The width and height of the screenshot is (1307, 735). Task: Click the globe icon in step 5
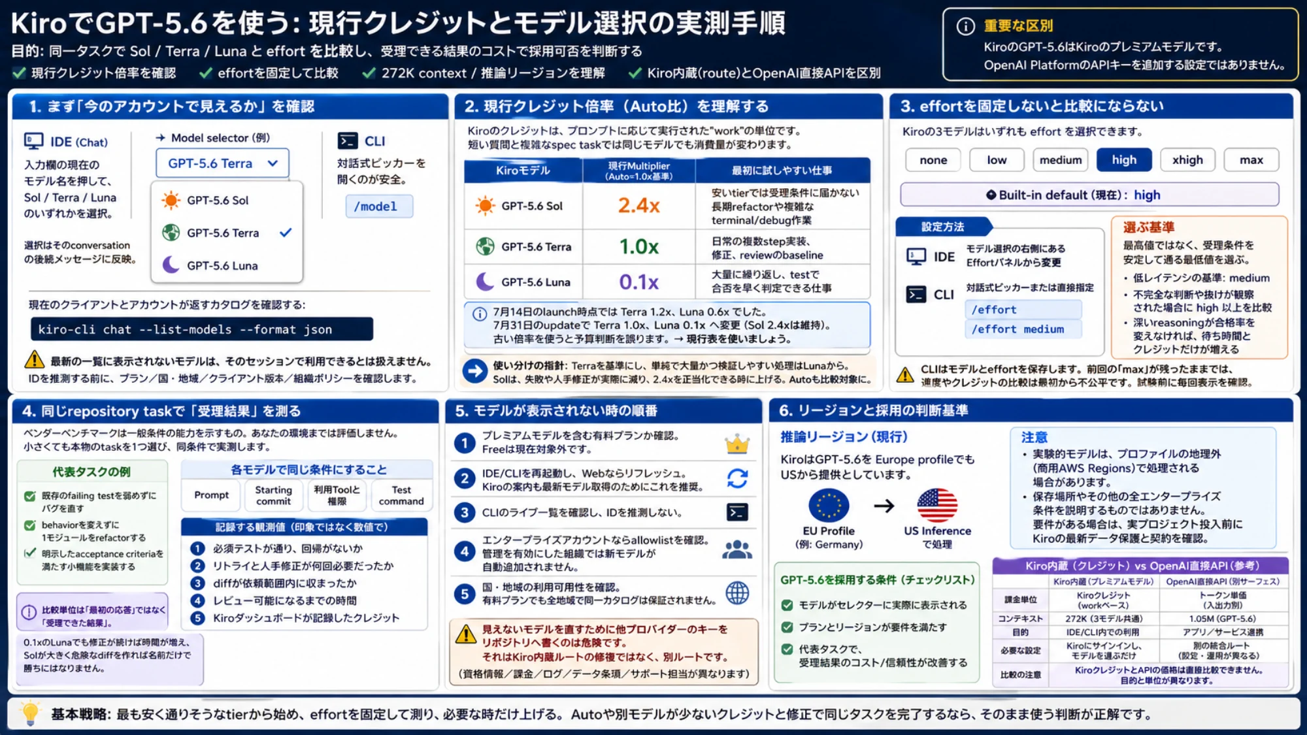737,593
